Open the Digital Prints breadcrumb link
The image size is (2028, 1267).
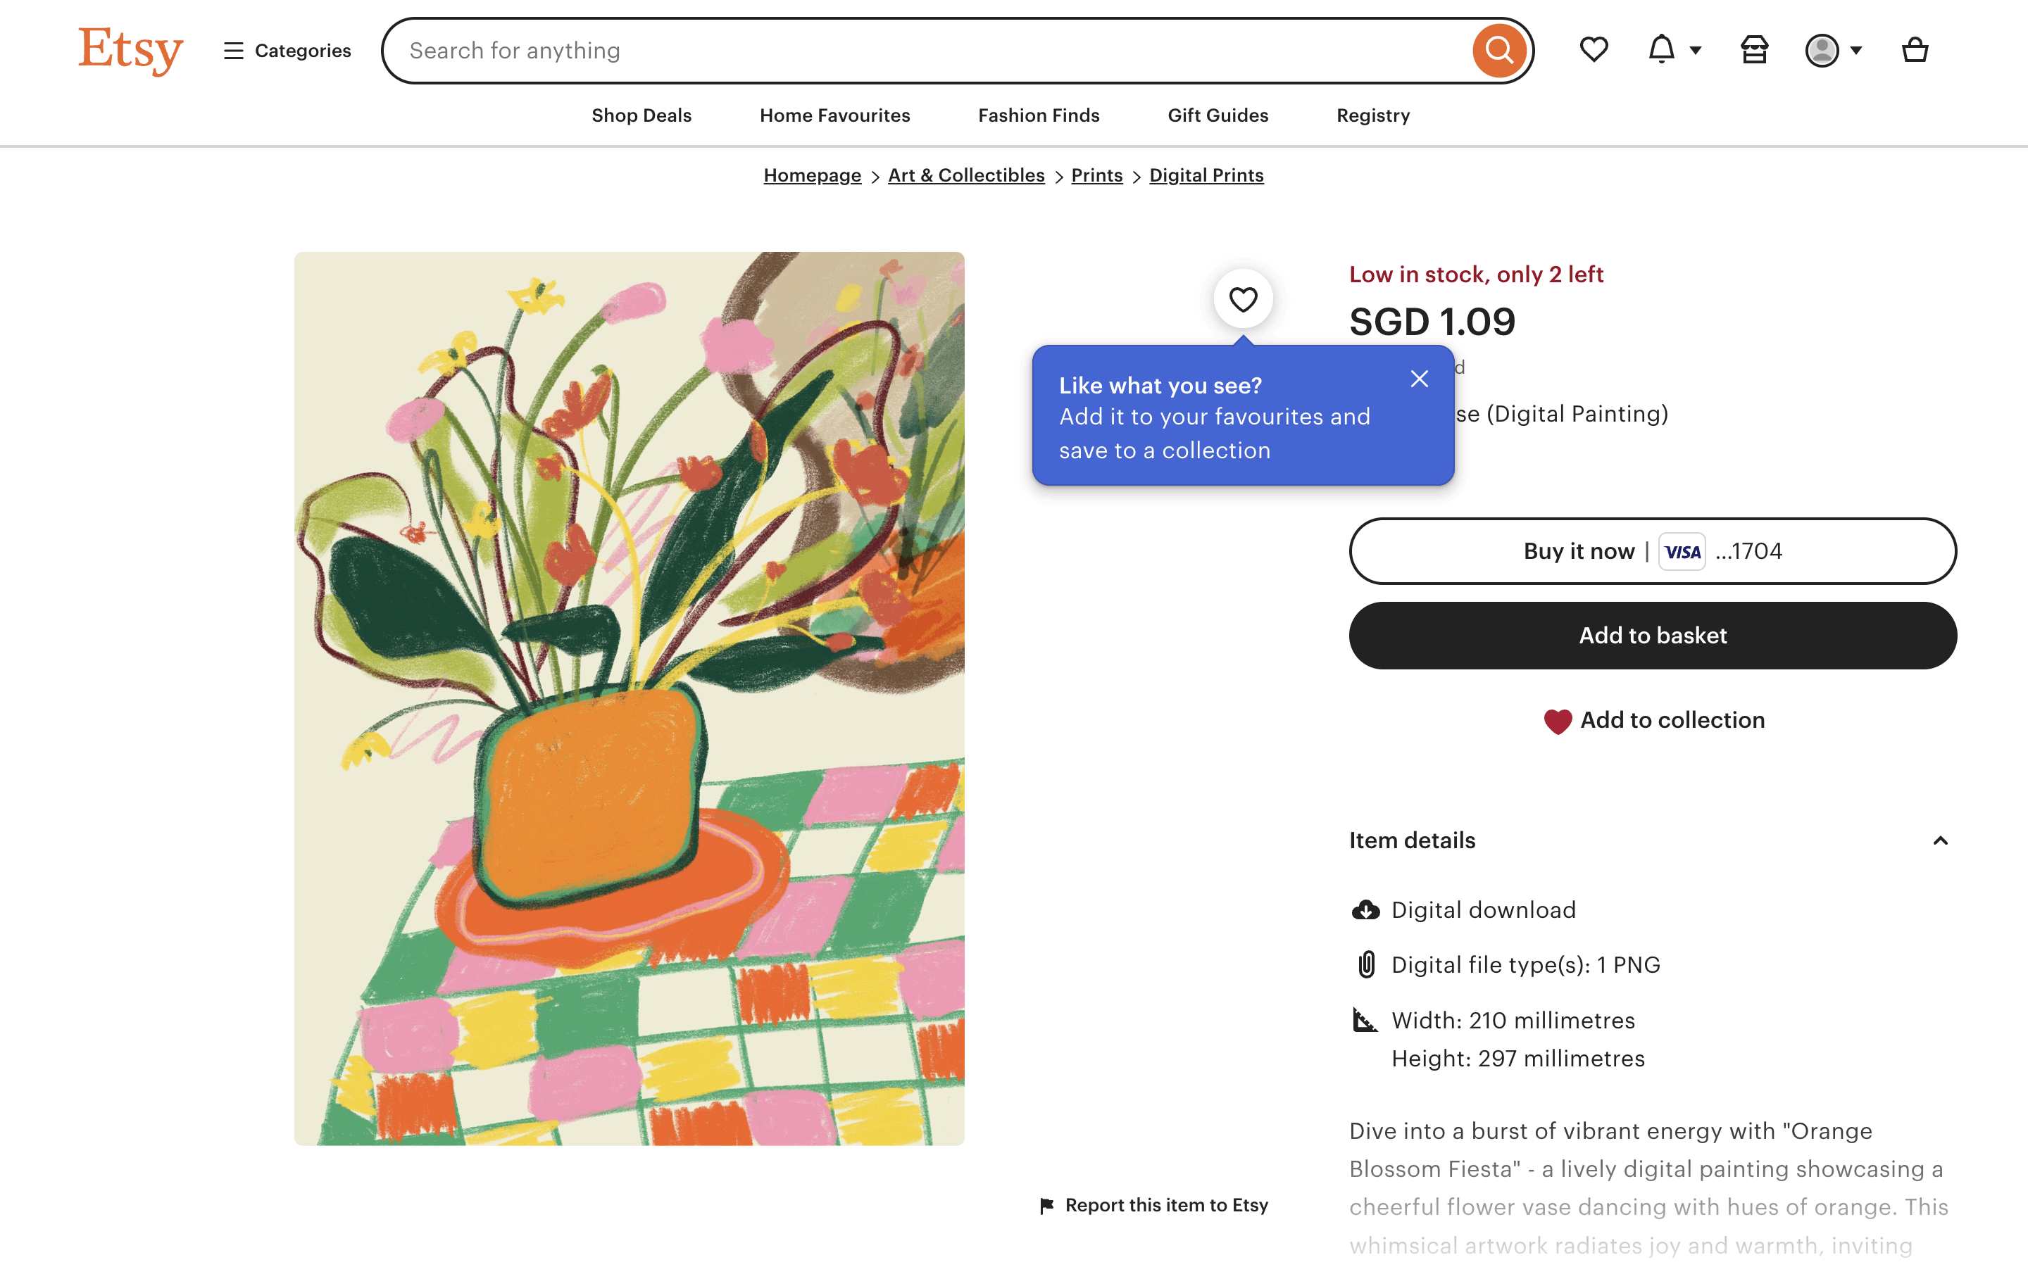1206,175
